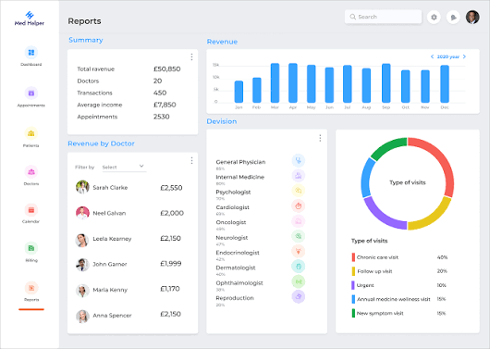Click the Revenue by Doctor heading
Viewport: 490px width, 349px height.
[101, 143]
